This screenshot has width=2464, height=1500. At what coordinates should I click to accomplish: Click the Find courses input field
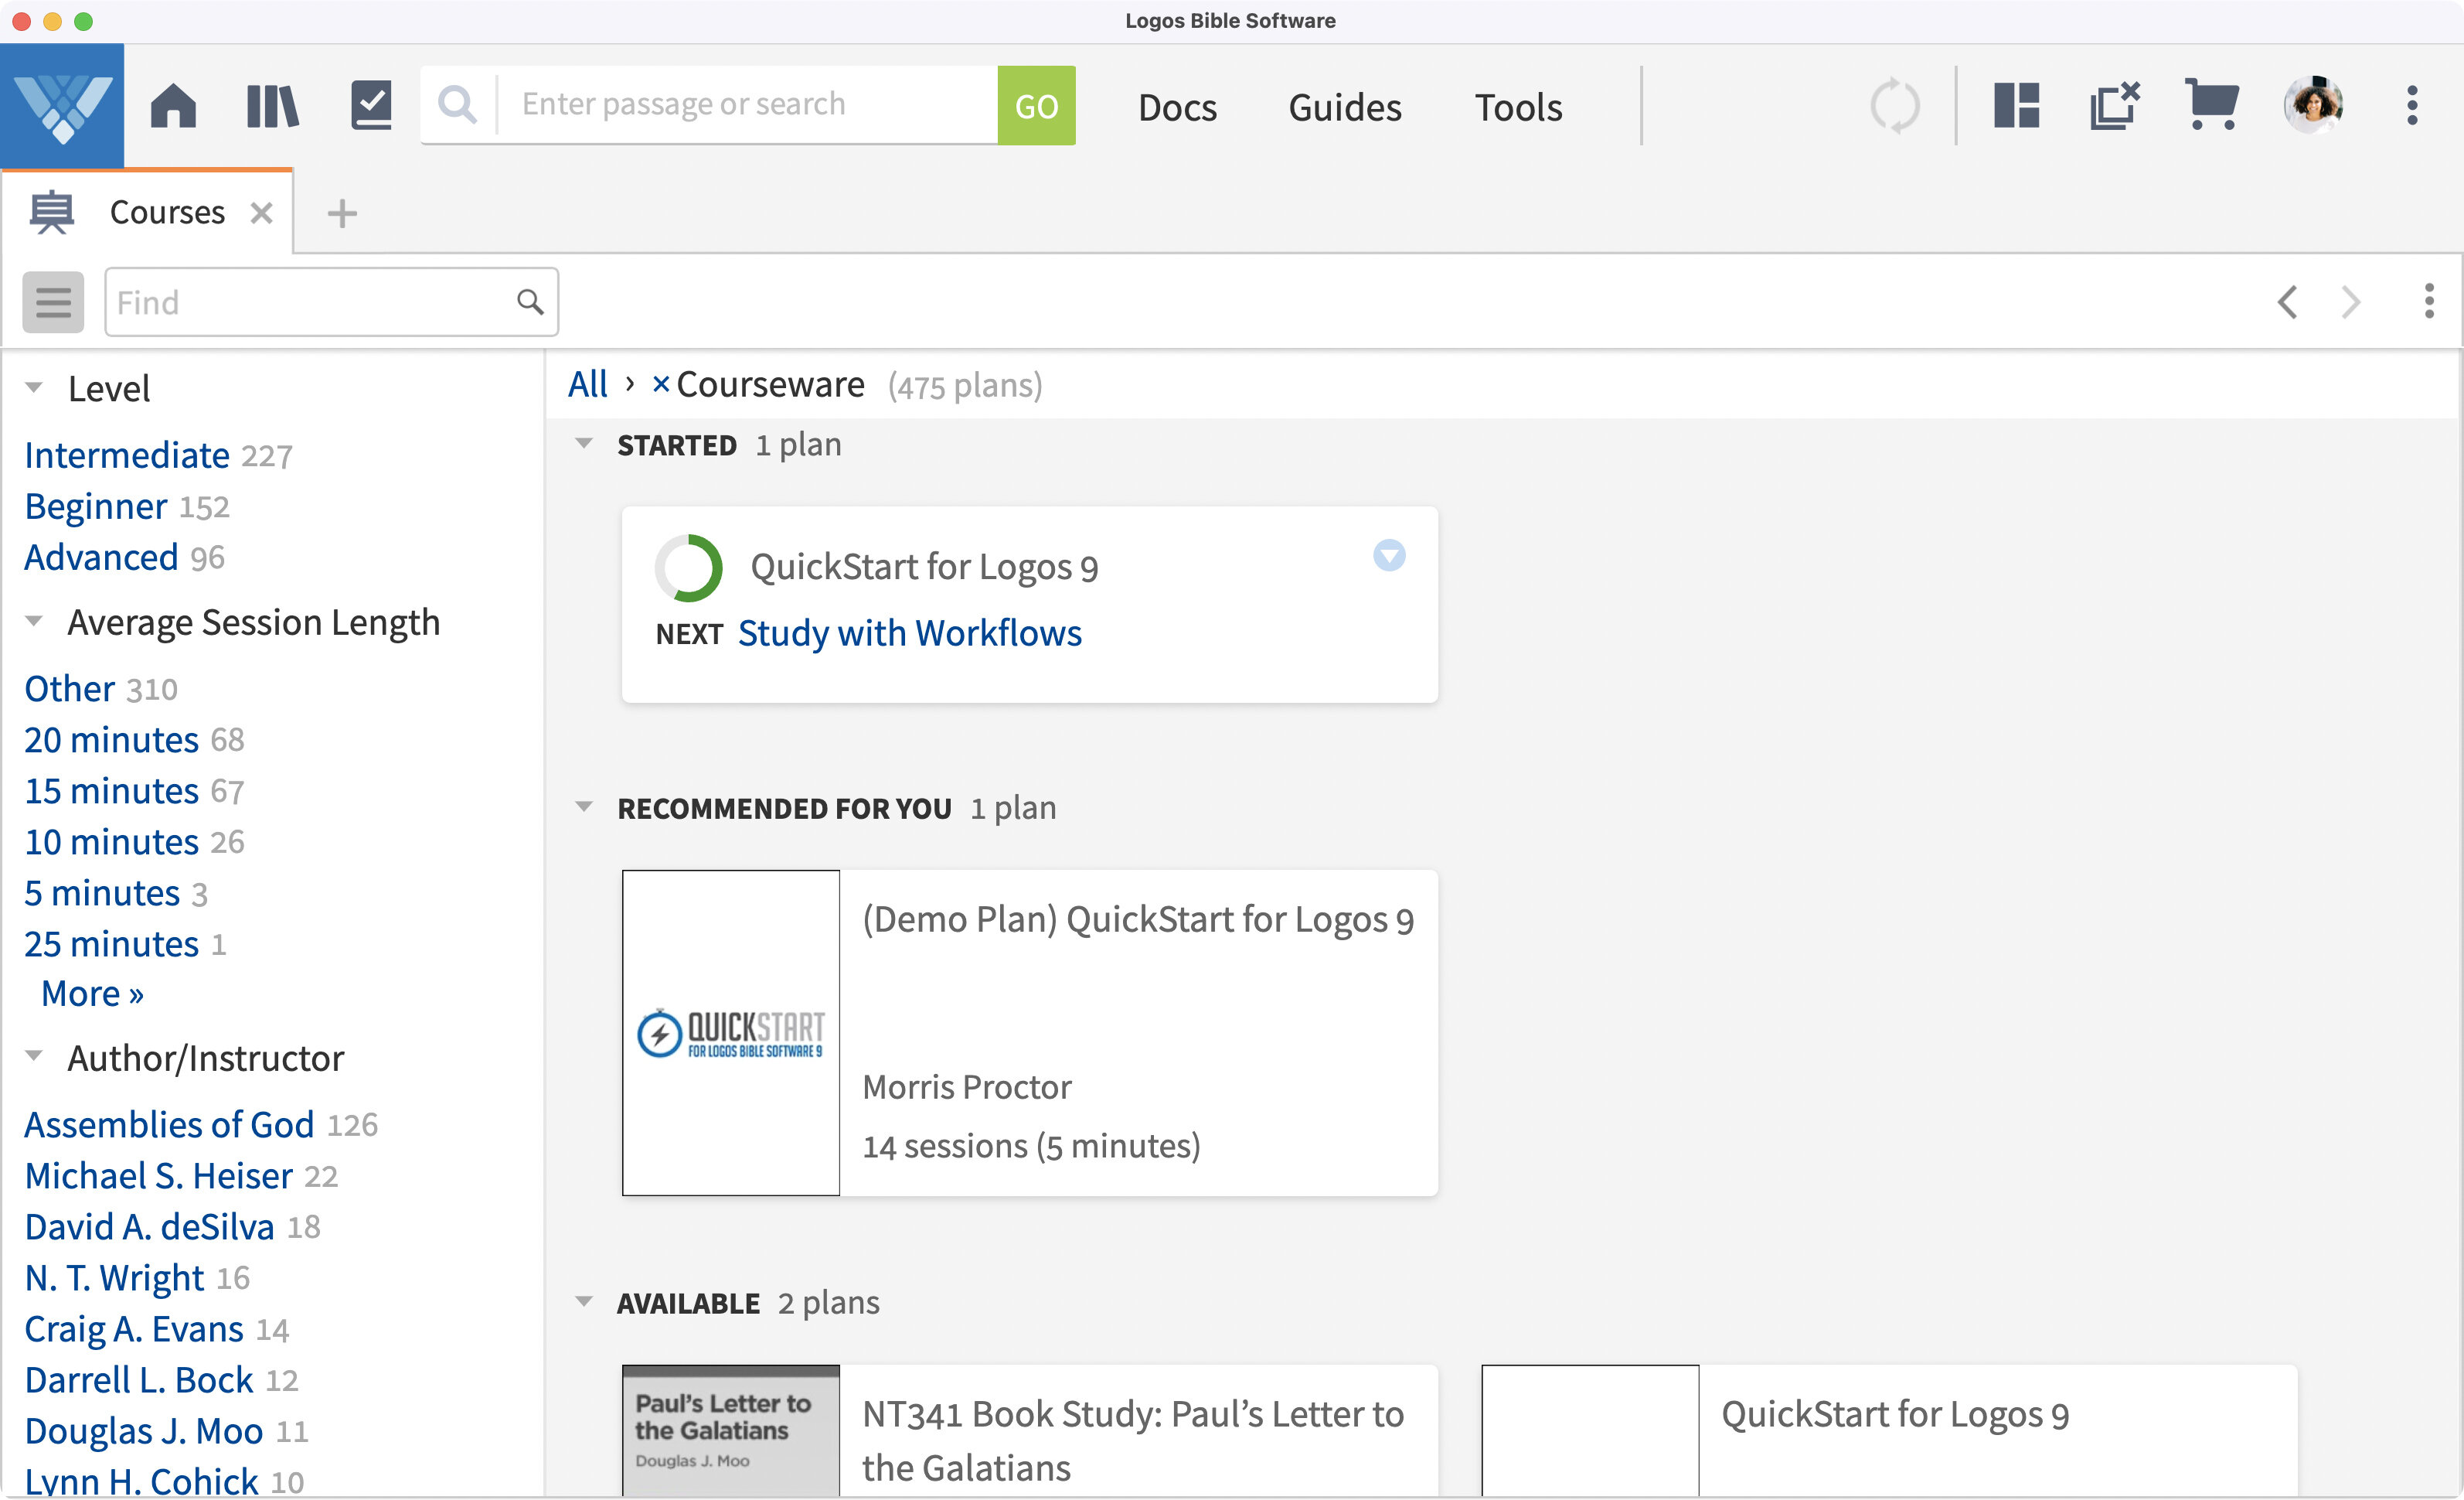point(331,302)
